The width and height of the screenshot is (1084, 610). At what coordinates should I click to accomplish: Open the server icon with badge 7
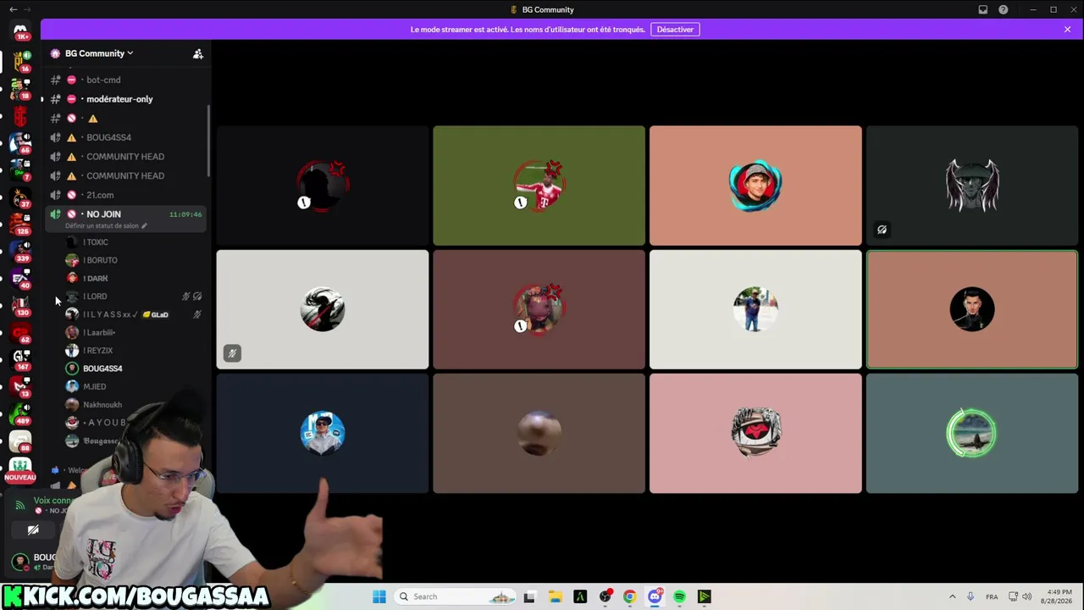20,170
